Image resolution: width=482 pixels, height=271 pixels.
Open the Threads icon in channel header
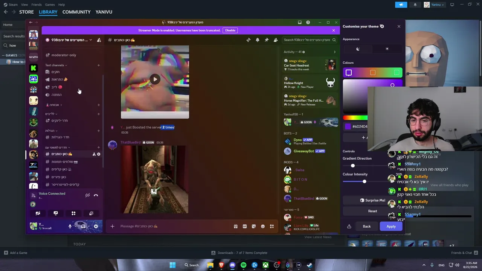(249, 40)
